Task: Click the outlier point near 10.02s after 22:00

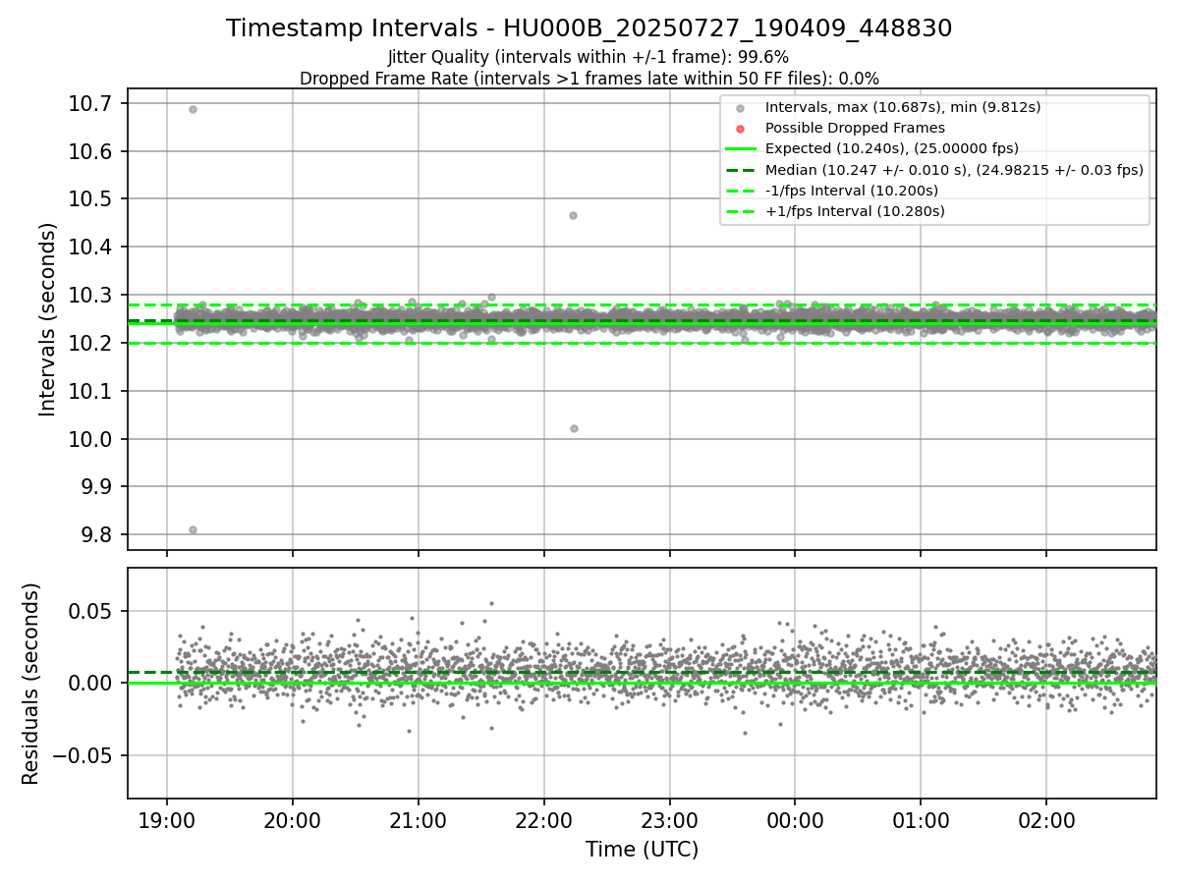Action: (x=574, y=428)
